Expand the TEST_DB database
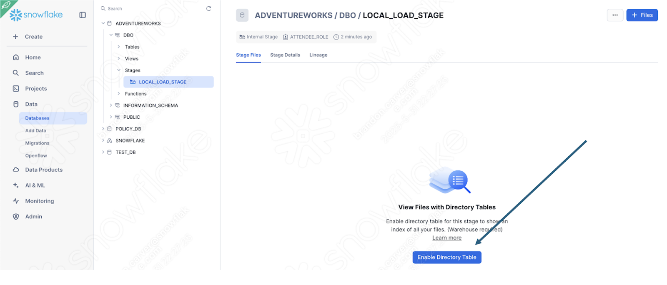This screenshot has width=667, height=285. (x=103, y=152)
